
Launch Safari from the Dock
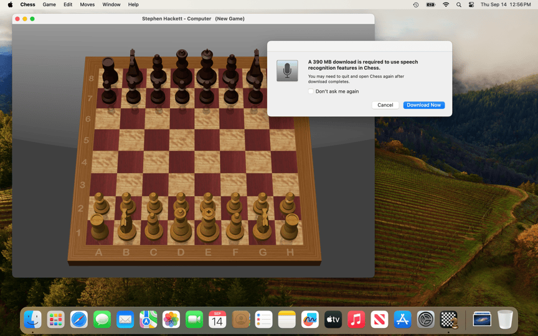[x=79, y=320]
